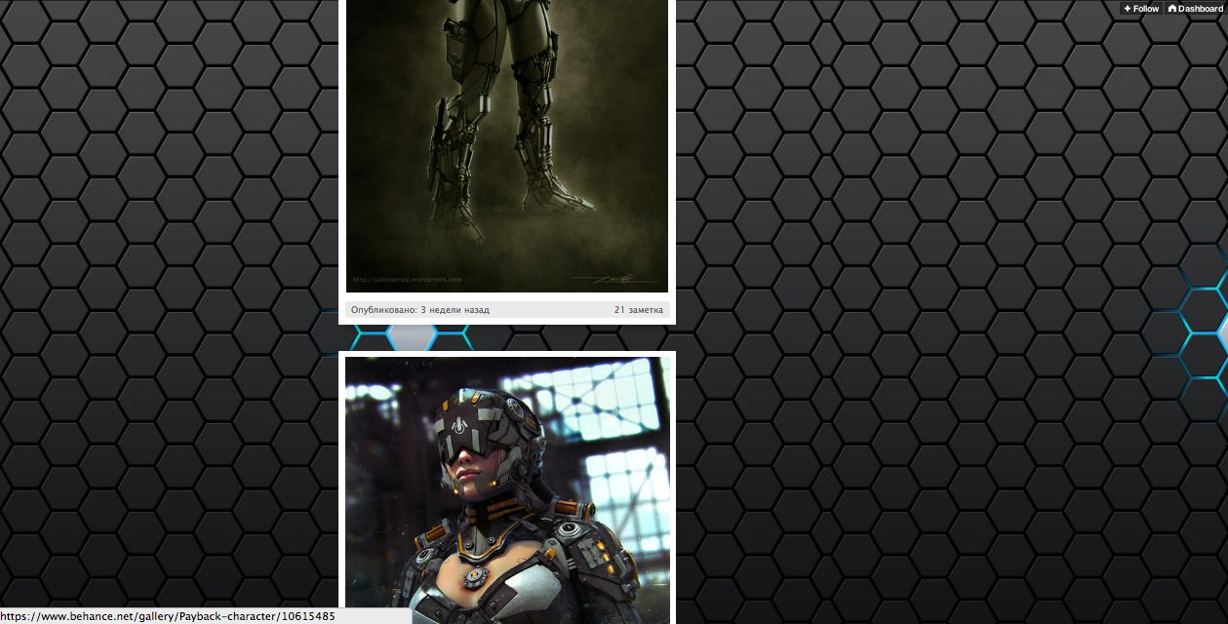Click the "Опубликовано: 3 недели назад" permalink
Viewport: 1228px width, 624px height.
[419, 310]
